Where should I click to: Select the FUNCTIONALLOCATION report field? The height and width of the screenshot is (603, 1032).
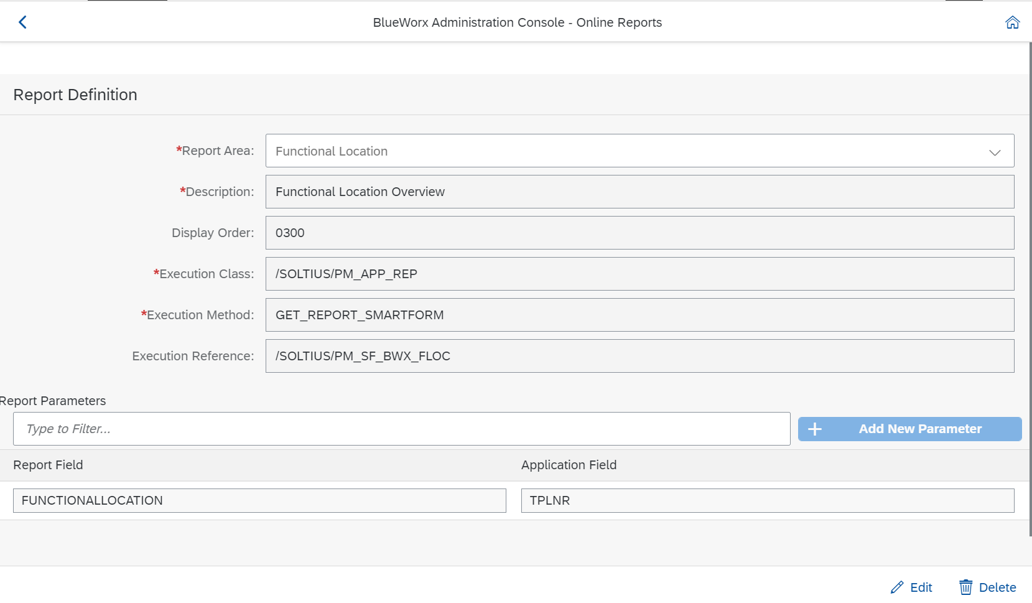[259, 500]
